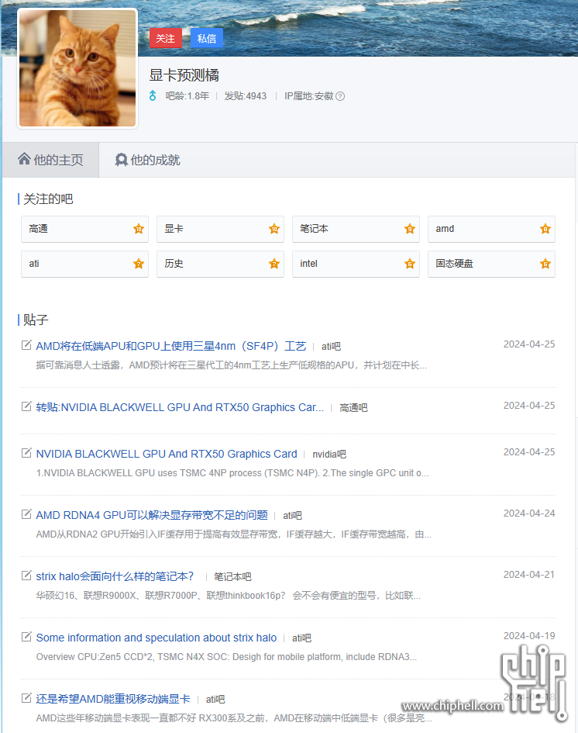Click the help icon next to IP属地
578x733 pixels.
tap(340, 96)
